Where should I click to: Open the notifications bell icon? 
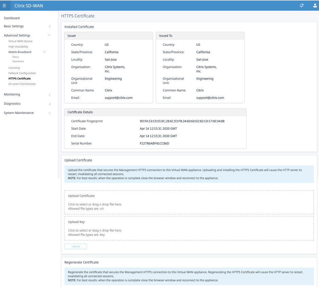click(x=301, y=5)
